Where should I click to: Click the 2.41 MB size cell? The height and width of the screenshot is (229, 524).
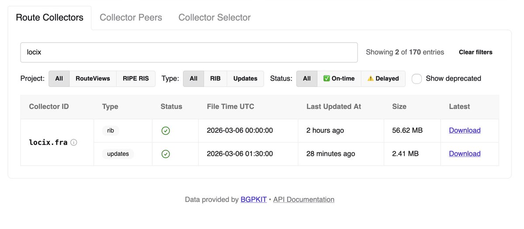pyautogui.click(x=405, y=154)
